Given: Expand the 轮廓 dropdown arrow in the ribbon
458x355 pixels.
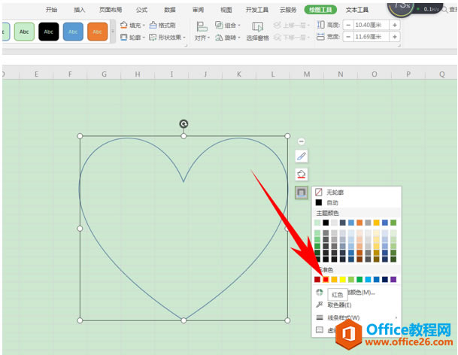Looking at the screenshot, I should tap(144, 38).
